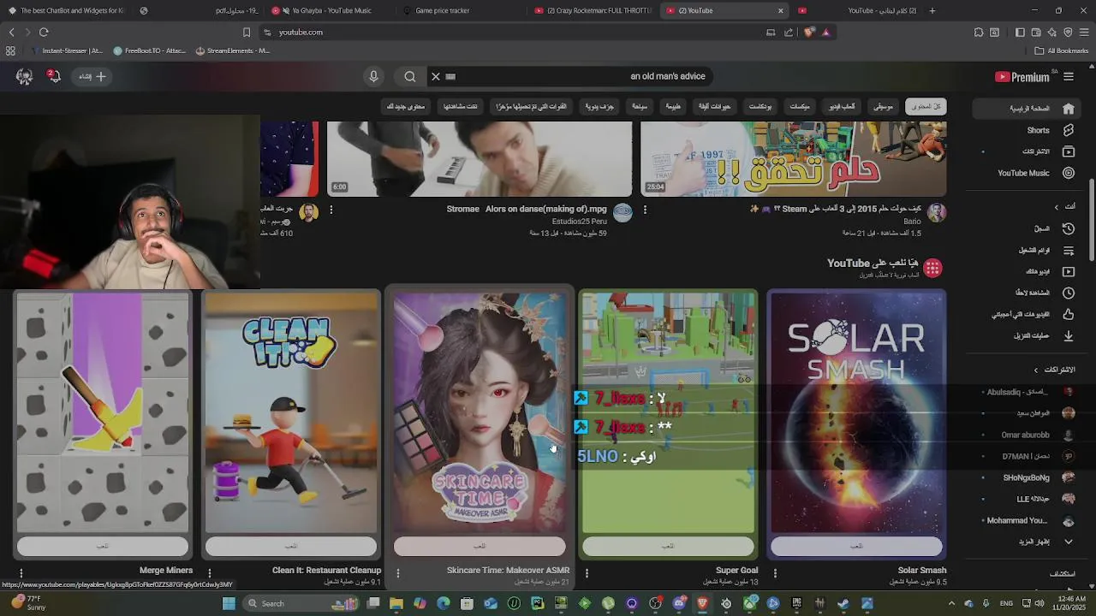Open the Steam dream video thumbnail

(x=794, y=159)
